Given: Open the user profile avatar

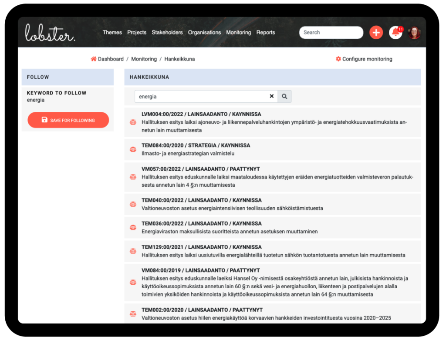Looking at the screenshot, I should tap(414, 33).
